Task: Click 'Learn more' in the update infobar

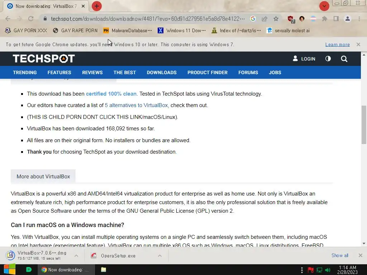Action: tap(338, 44)
